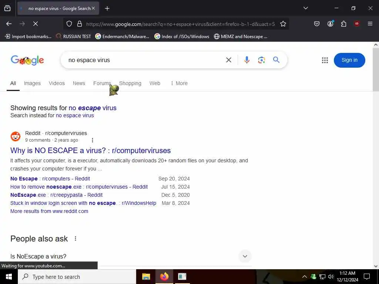
Task: Click the Reddit favicon on the result
Action: (16, 136)
